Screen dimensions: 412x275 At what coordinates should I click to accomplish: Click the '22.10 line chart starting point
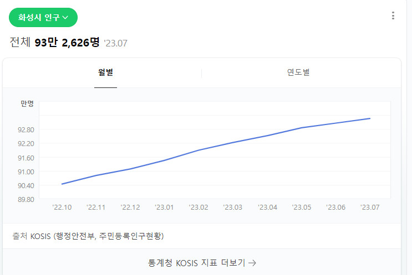click(x=62, y=184)
